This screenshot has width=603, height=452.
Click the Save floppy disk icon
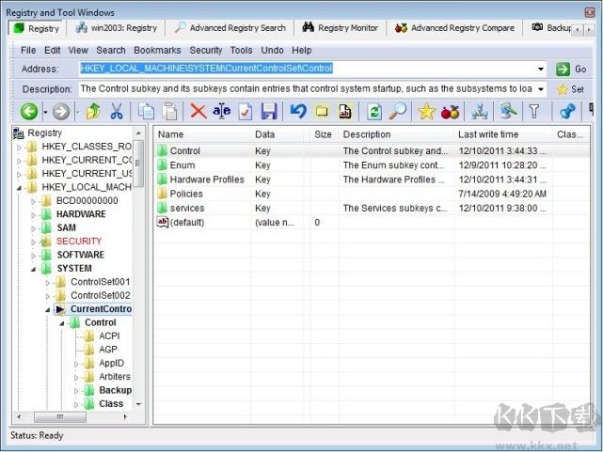tap(269, 112)
